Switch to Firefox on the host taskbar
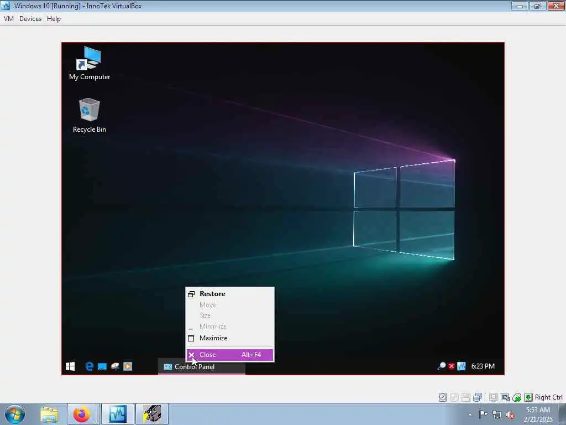This screenshot has height=425, width=566. 82,414
